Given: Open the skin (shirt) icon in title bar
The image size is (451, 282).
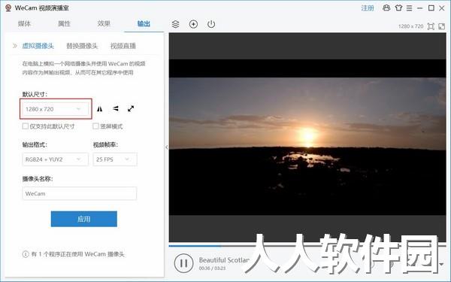Looking at the screenshot, I should click(398, 8).
